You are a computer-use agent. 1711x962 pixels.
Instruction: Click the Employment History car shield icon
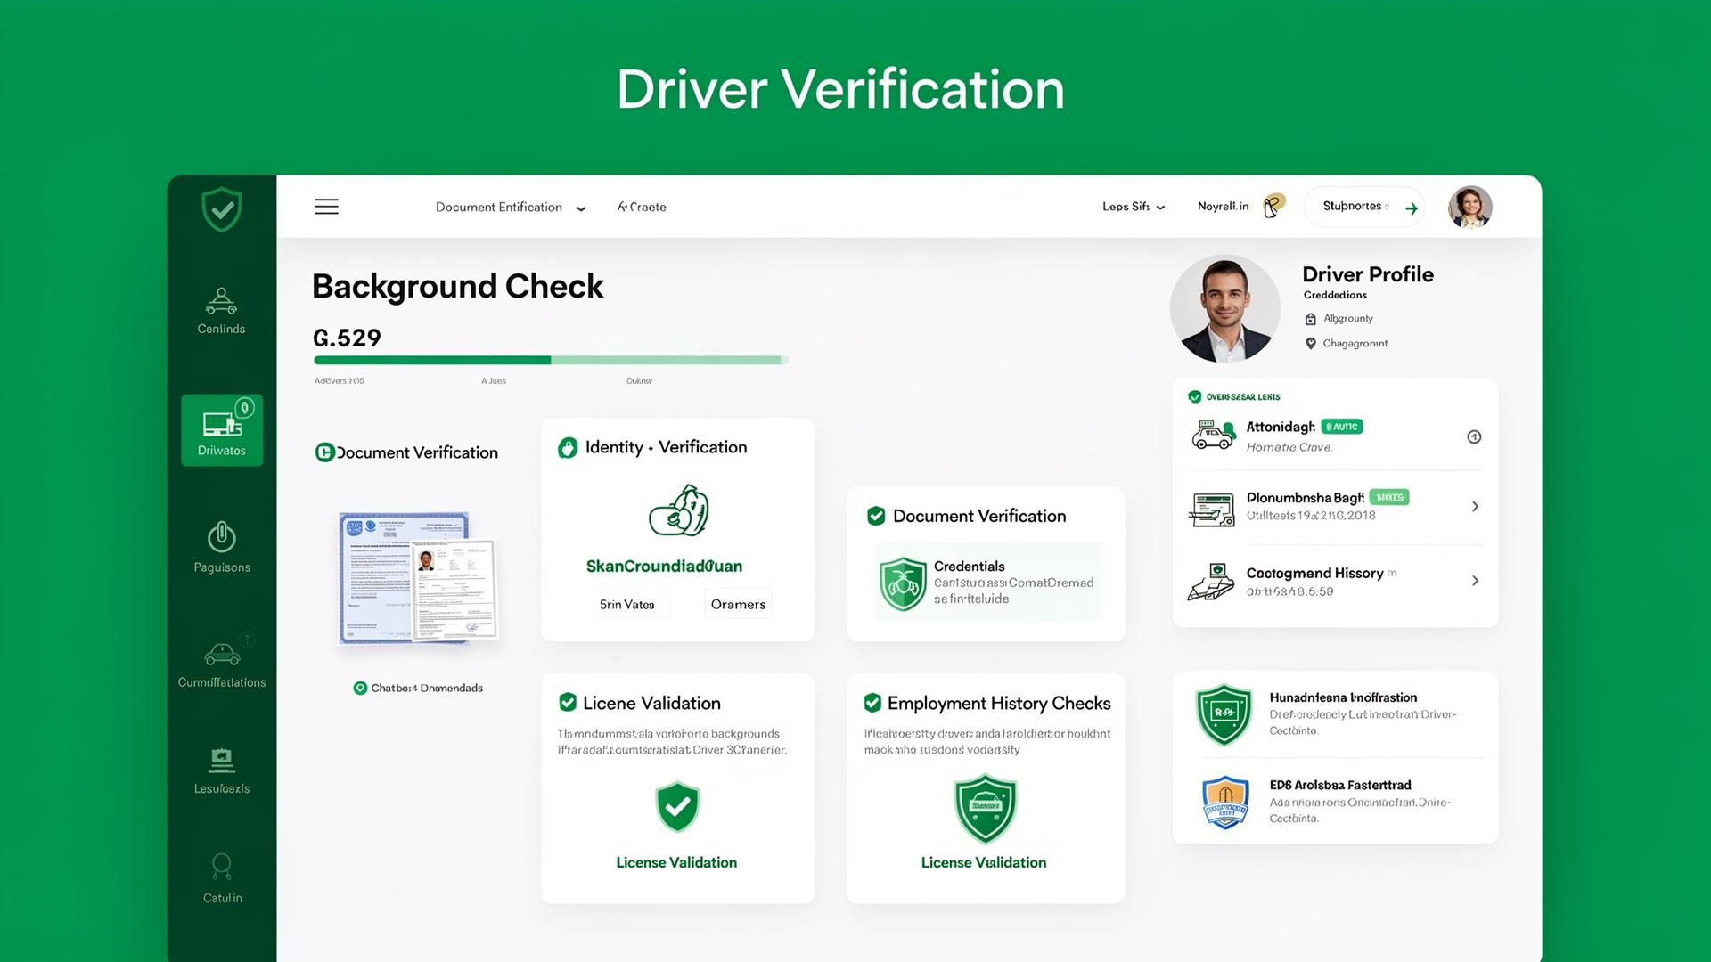pos(985,808)
